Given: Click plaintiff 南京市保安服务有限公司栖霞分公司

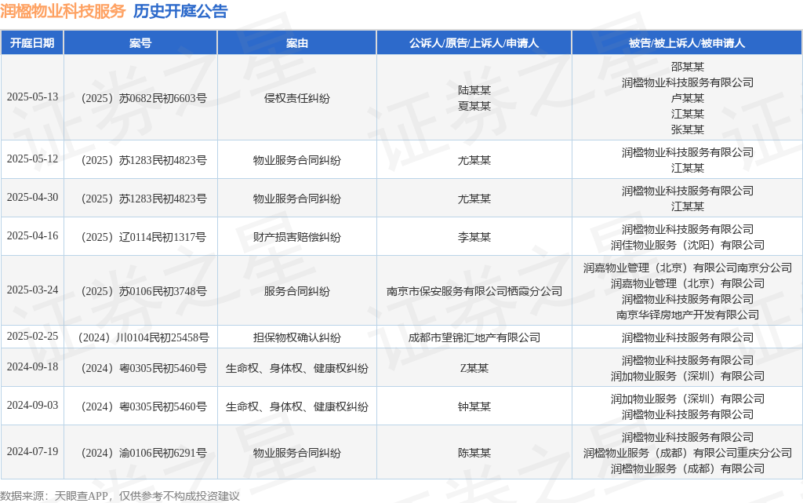Looking at the screenshot, I should [x=474, y=291].
